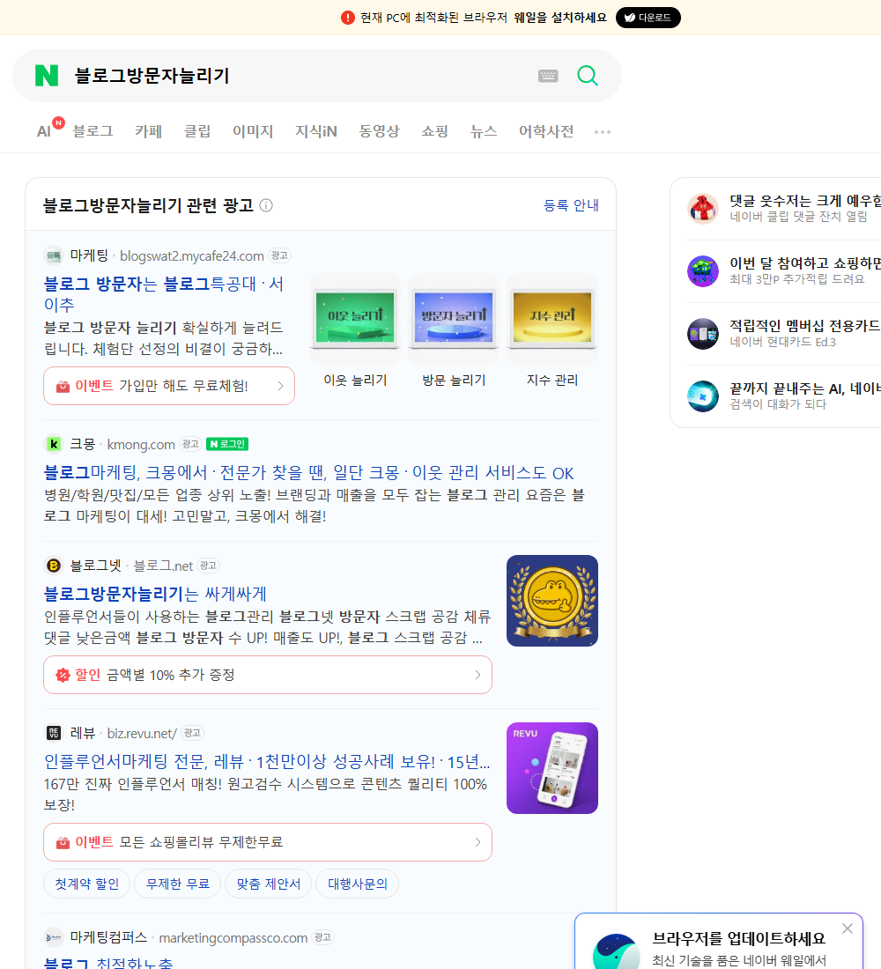Image resolution: width=881 pixels, height=969 pixels.
Task: Open the 방문자 늘리기 blue thumbnail
Action: pos(454,318)
